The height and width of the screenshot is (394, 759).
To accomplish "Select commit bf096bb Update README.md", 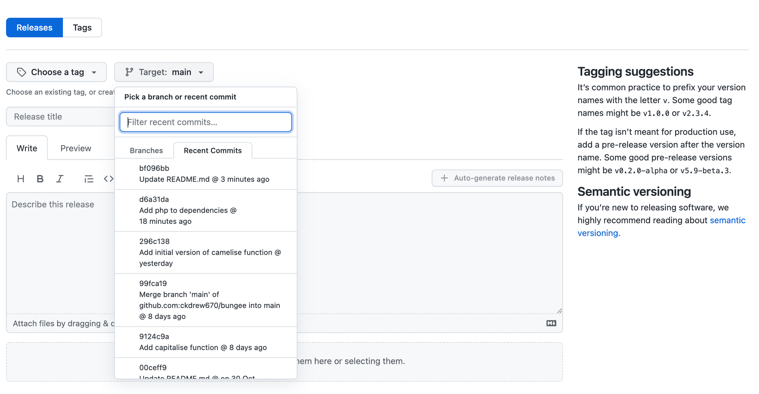I will (205, 174).
